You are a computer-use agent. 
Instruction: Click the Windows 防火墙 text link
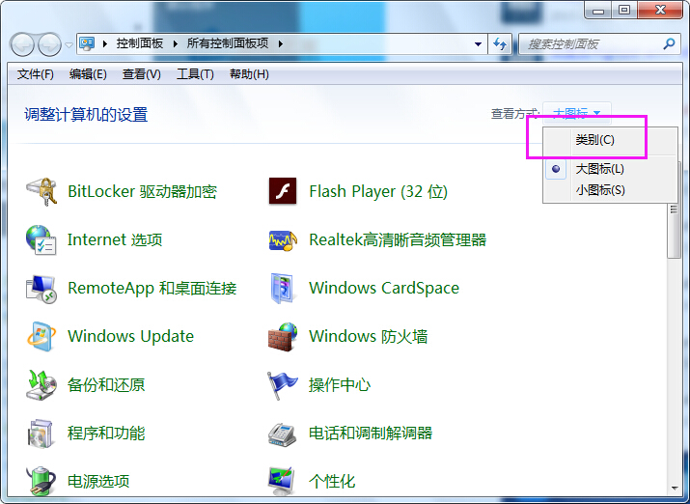pyautogui.click(x=369, y=337)
